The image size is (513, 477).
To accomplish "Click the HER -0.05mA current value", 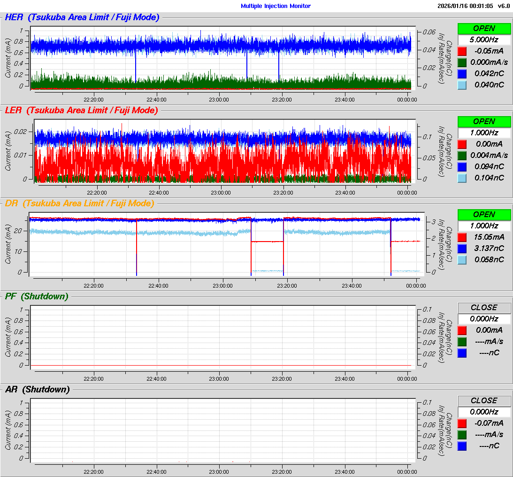I will [489, 51].
